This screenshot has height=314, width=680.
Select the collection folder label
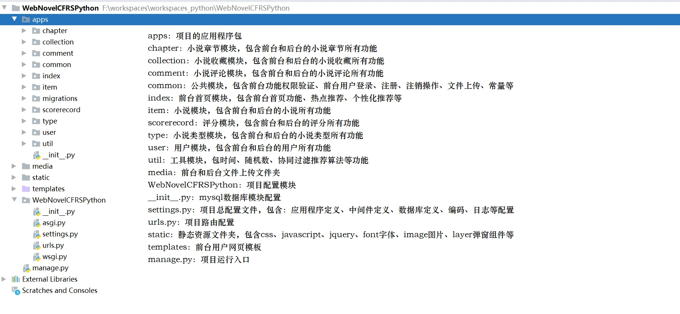pyautogui.click(x=58, y=42)
